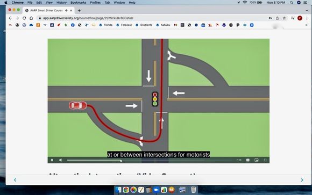Reload the current browser page

pyautogui.click(x=24, y=18)
